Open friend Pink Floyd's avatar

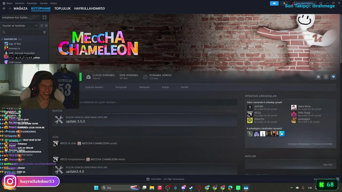(x=294, y=114)
